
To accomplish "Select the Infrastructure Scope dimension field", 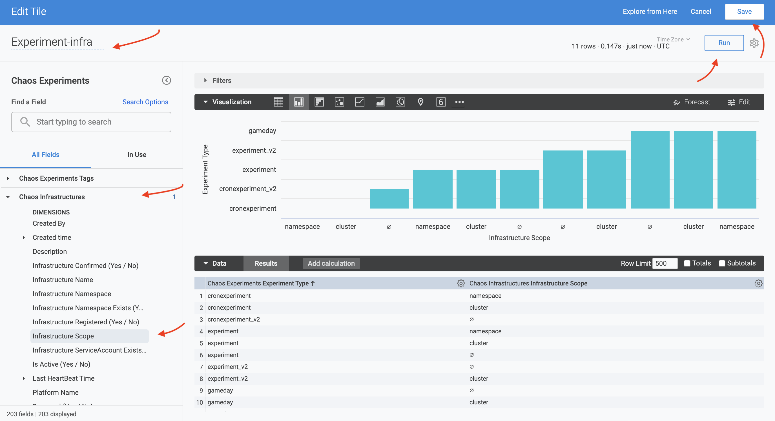I will pyautogui.click(x=63, y=336).
